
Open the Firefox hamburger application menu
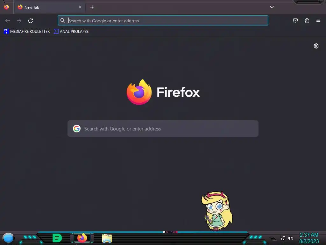pyautogui.click(x=318, y=20)
